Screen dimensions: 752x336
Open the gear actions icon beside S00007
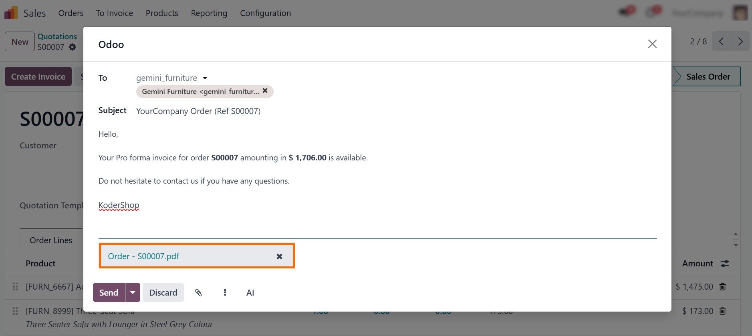tap(73, 47)
